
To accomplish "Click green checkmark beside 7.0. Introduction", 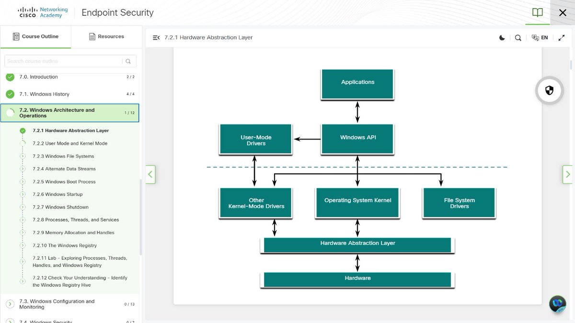I will tap(10, 77).
